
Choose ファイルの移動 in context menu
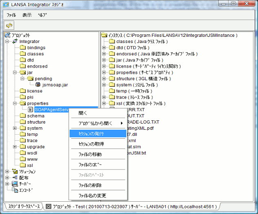click(98, 154)
